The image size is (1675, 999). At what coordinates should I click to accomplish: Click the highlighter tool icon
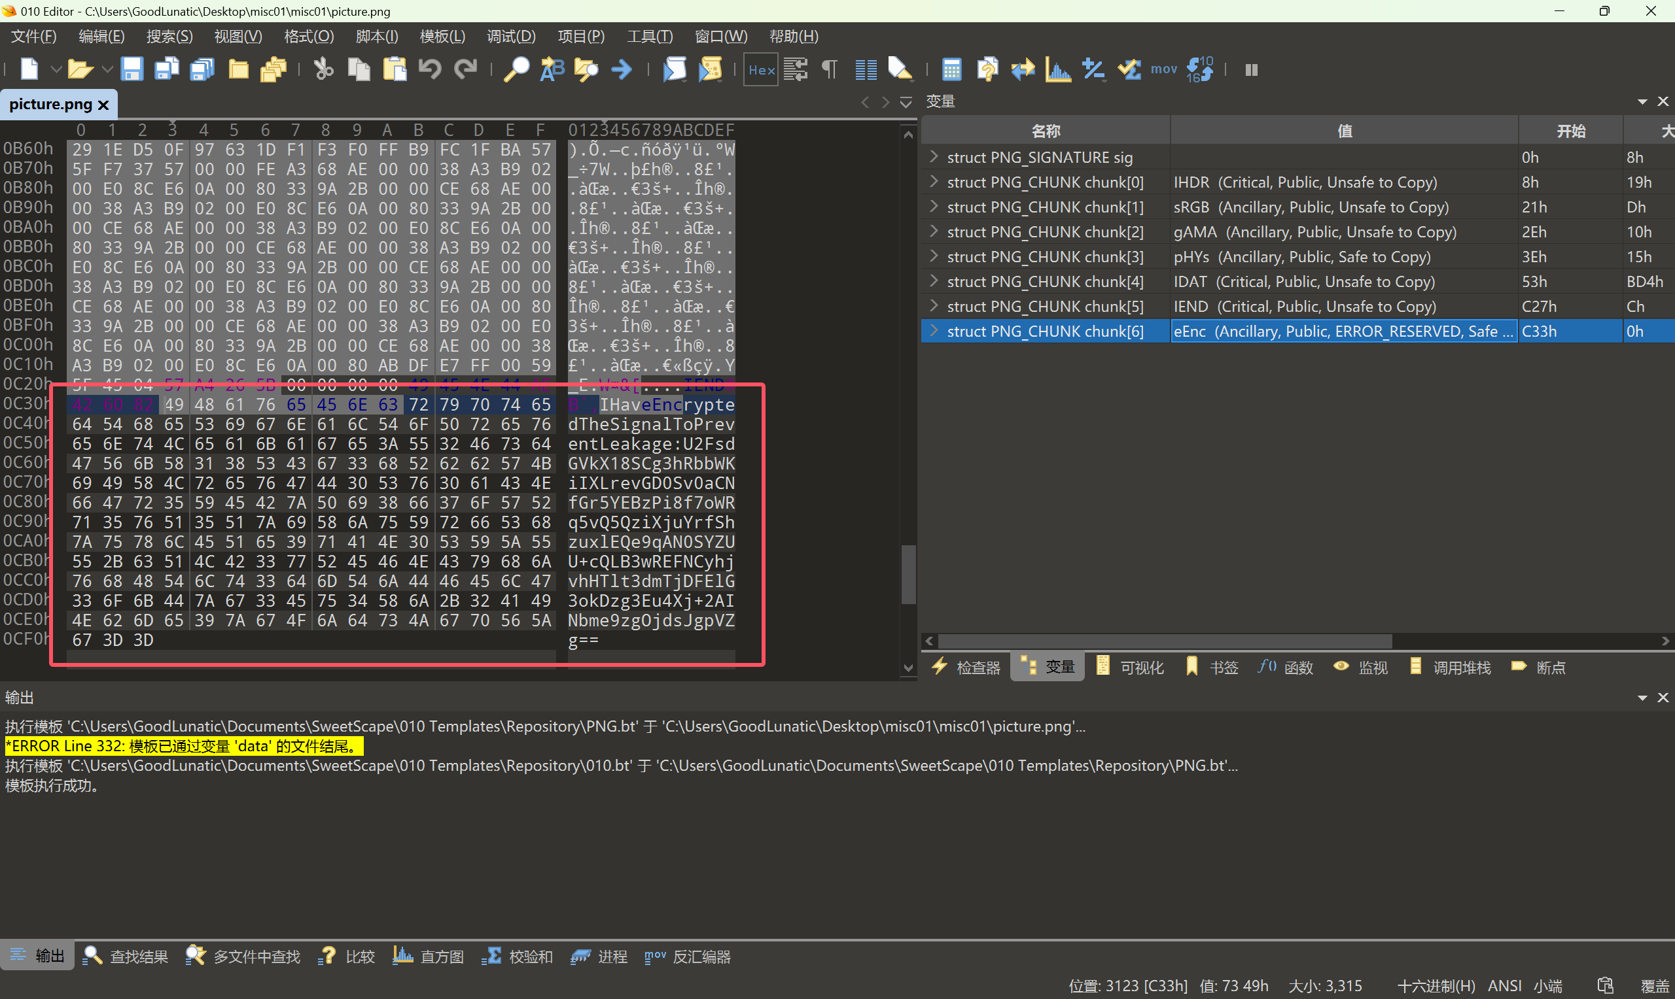coord(900,69)
